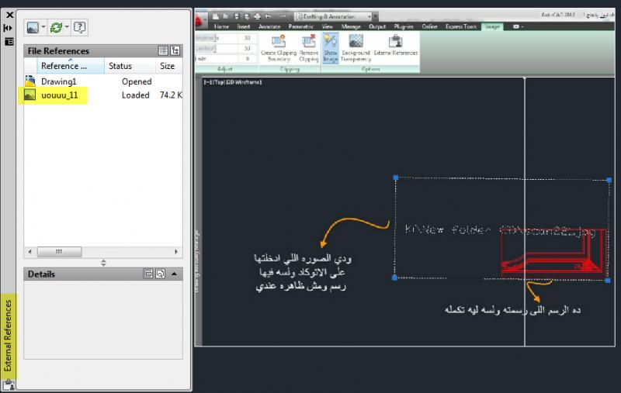Open the Insert ribbon tab
This screenshot has height=393, width=621.
244,26
